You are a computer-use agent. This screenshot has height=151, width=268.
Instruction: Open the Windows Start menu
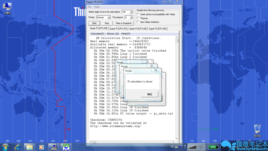point(5,147)
